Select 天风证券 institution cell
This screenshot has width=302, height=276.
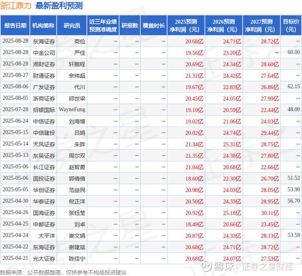[44, 144]
